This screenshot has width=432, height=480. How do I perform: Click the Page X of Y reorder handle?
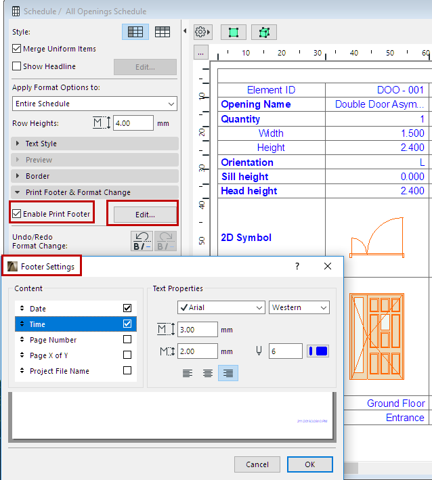(x=22, y=355)
